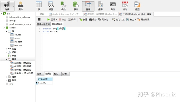Click the 备注 comment button
The image size is (180, 102).
point(130,19)
